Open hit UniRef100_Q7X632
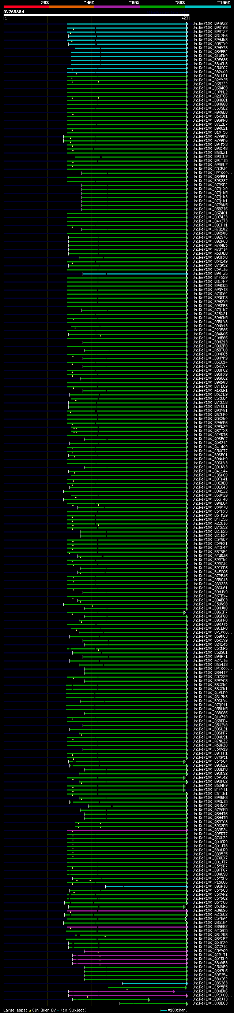The image size is (234, 1013). 210,528
